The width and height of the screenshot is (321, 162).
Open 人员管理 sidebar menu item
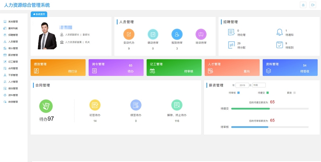pyautogui.click(x=11, y=42)
